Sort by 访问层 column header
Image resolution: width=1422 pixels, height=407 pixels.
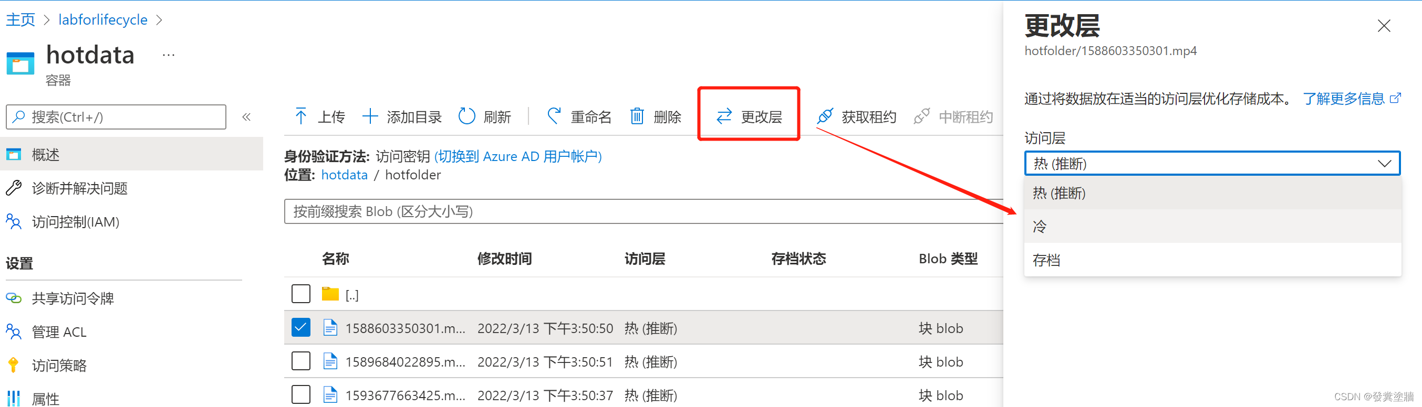click(x=644, y=259)
